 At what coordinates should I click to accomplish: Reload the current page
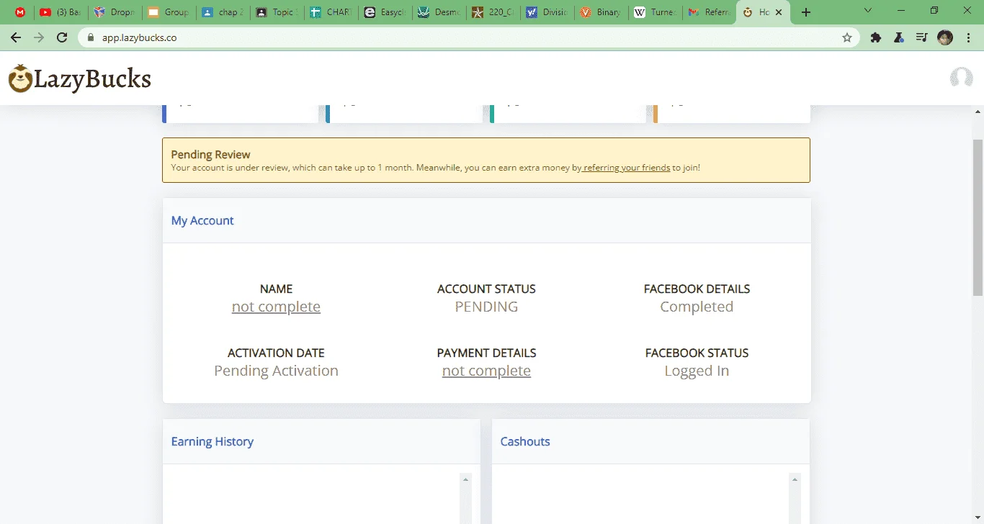(x=62, y=37)
